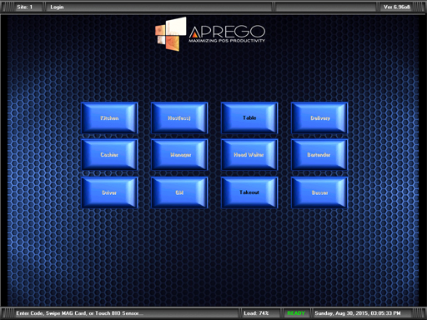Open the Takeout button
Viewport: 427px width, 320px height.
(x=249, y=192)
